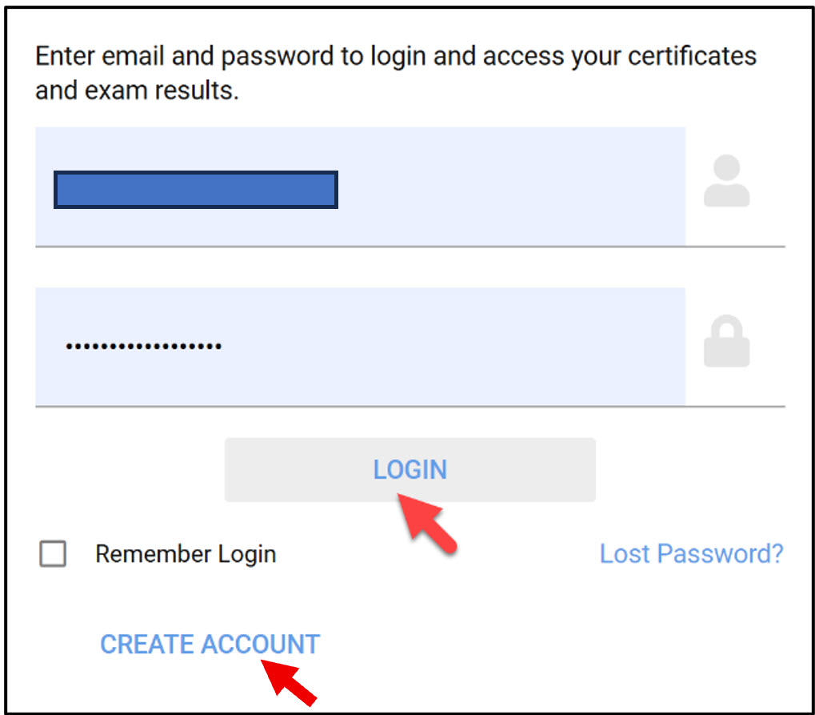This screenshot has width=815, height=715.
Task: Click the masked password dots
Action: pyautogui.click(x=144, y=347)
